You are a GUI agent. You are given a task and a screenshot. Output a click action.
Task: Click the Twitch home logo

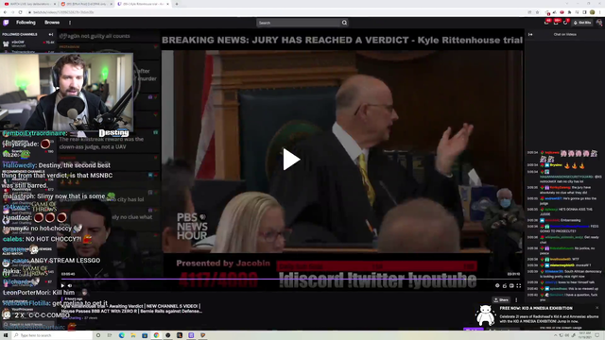6,23
